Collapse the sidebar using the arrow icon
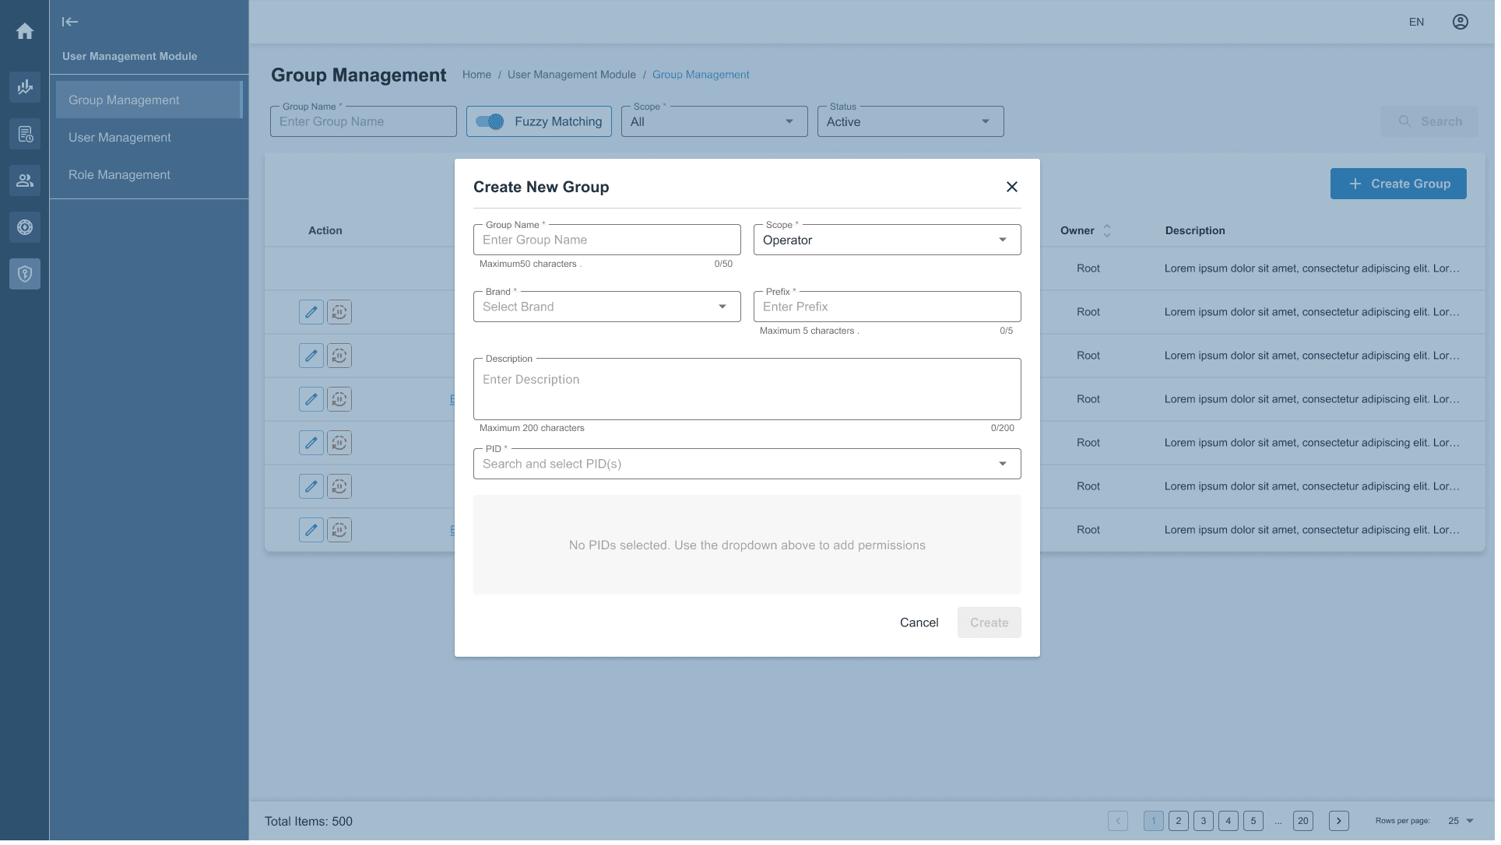Image resolution: width=1501 pixels, height=845 pixels. click(x=70, y=22)
